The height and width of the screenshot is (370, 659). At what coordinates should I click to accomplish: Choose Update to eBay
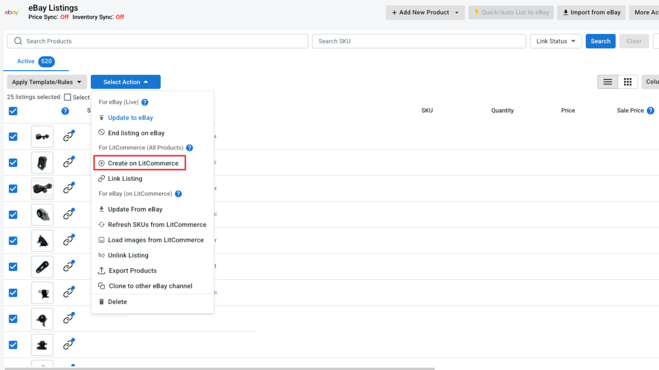(130, 118)
